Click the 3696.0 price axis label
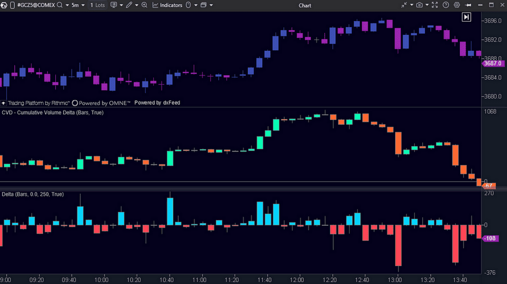This screenshot has width=507, height=284. [493, 20]
